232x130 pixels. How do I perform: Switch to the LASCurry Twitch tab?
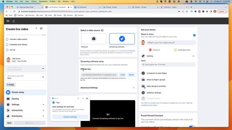tap(174, 7)
